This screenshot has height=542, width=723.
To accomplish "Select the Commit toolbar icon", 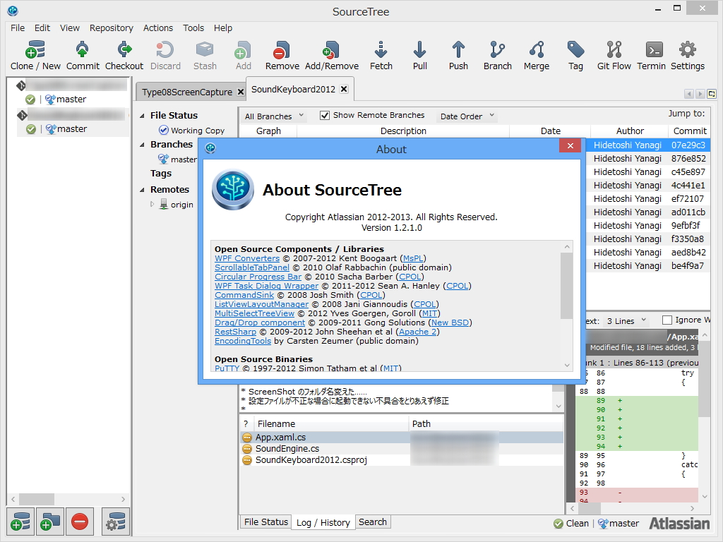I will pyautogui.click(x=82, y=55).
